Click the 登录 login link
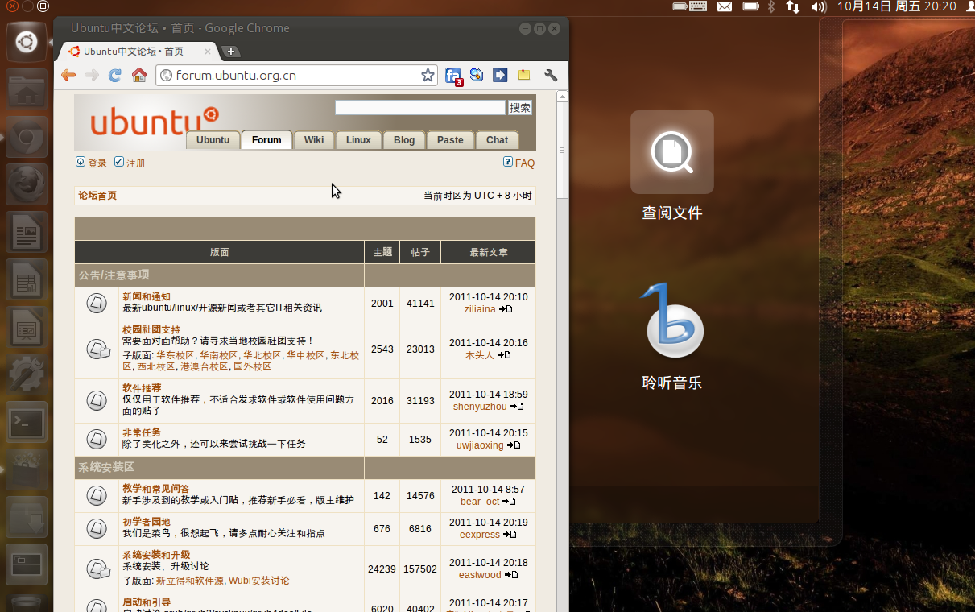975x612 pixels. click(97, 163)
